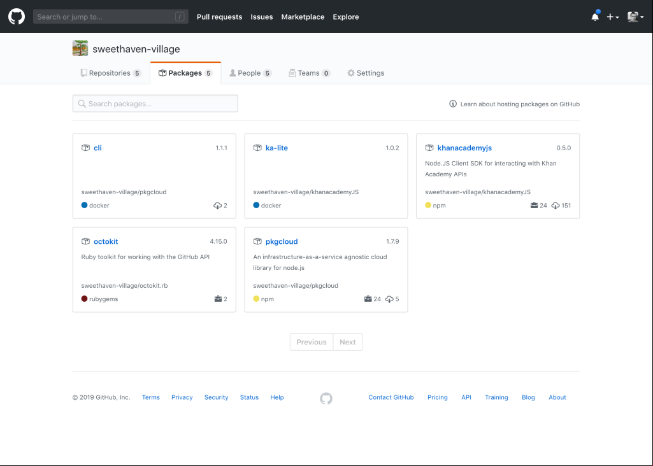Open the cli package

tap(97, 148)
